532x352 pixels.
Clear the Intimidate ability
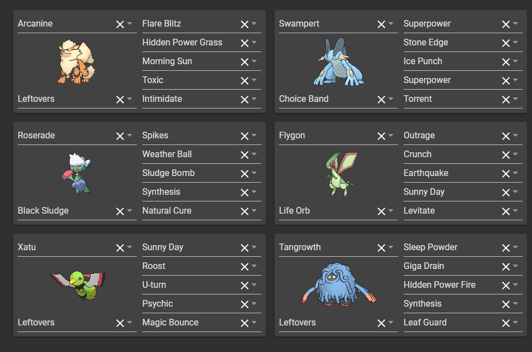click(244, 100)
